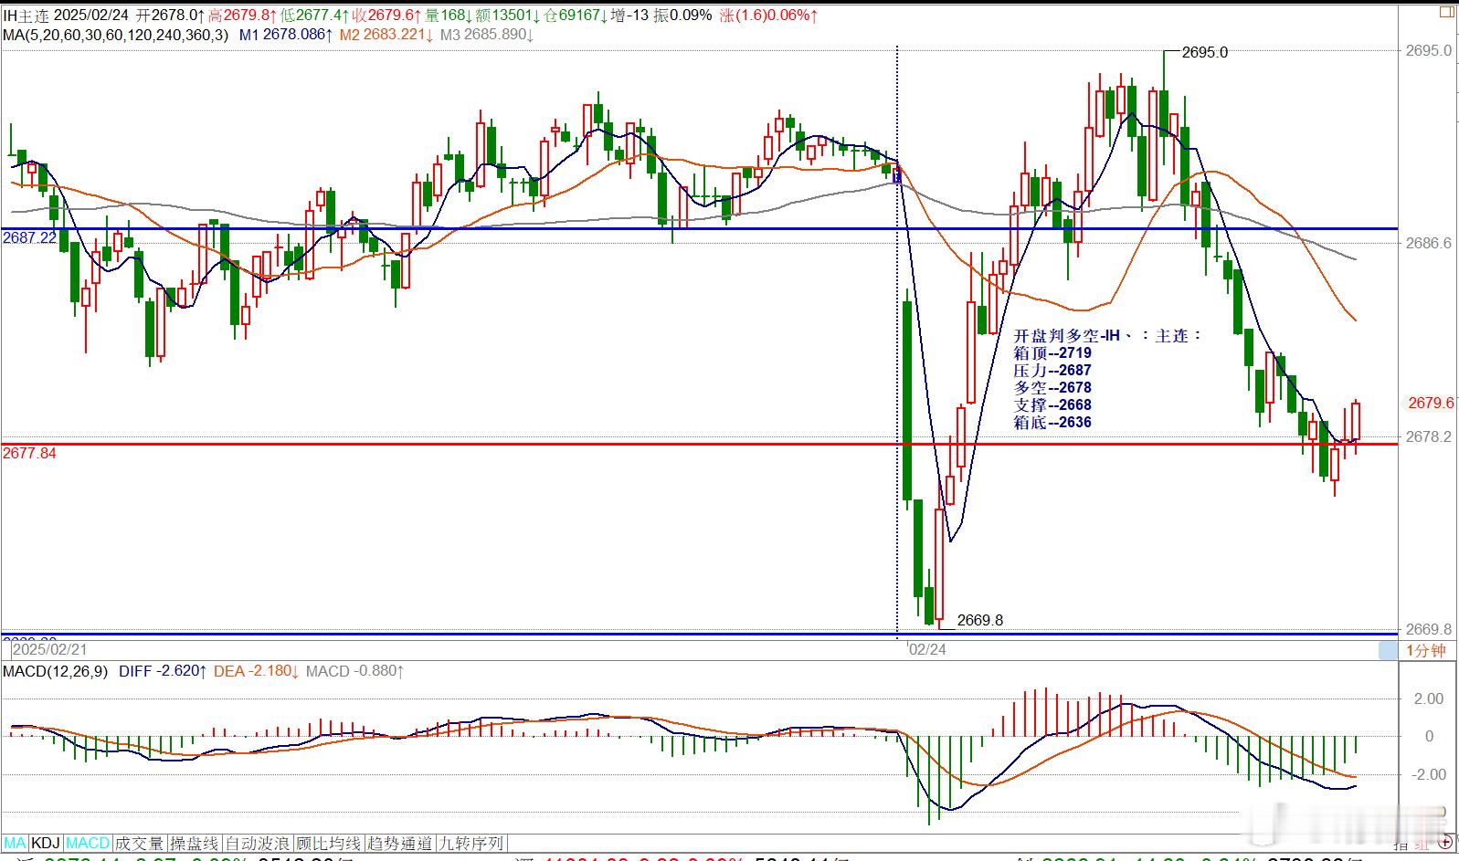This screenshot has width=1459, height=861.
Task: Click the 2686.6 price axis label
Action: point(1429,243)
